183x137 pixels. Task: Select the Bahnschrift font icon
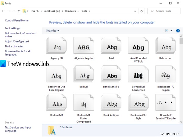click(x=166, y=46)
